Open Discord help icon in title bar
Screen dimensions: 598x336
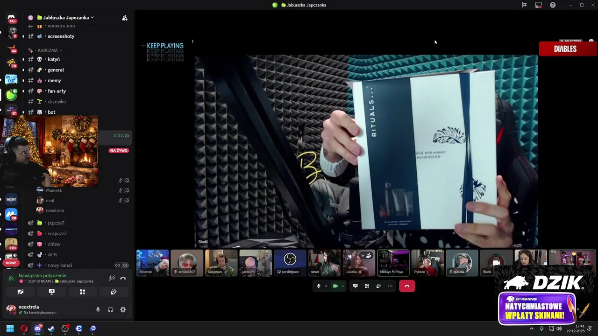pyautogui.click(x=553, y=5)
